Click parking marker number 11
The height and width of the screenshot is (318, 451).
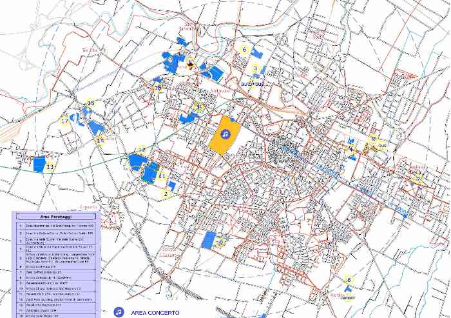[162, 175]
